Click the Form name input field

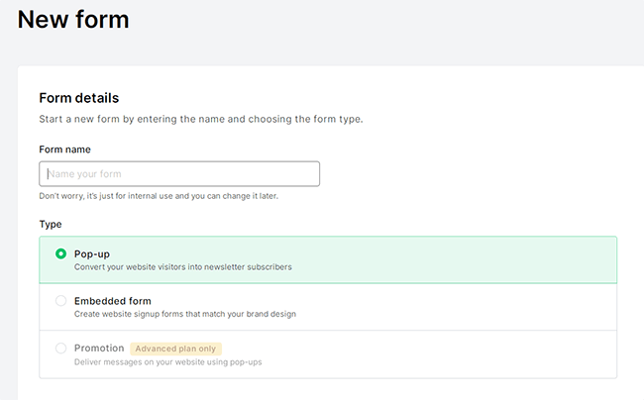[179, 174]
